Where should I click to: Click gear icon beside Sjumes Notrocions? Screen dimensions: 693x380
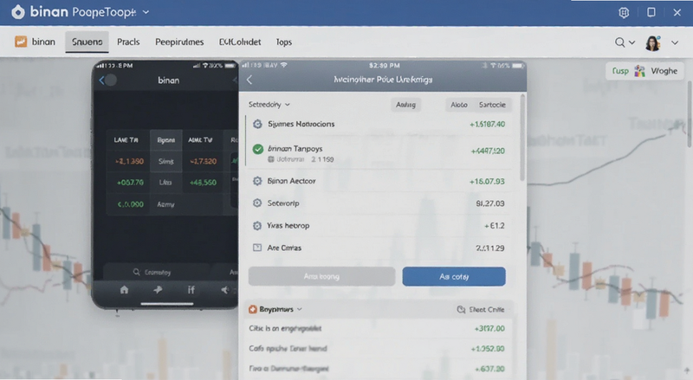click(257, 124)
